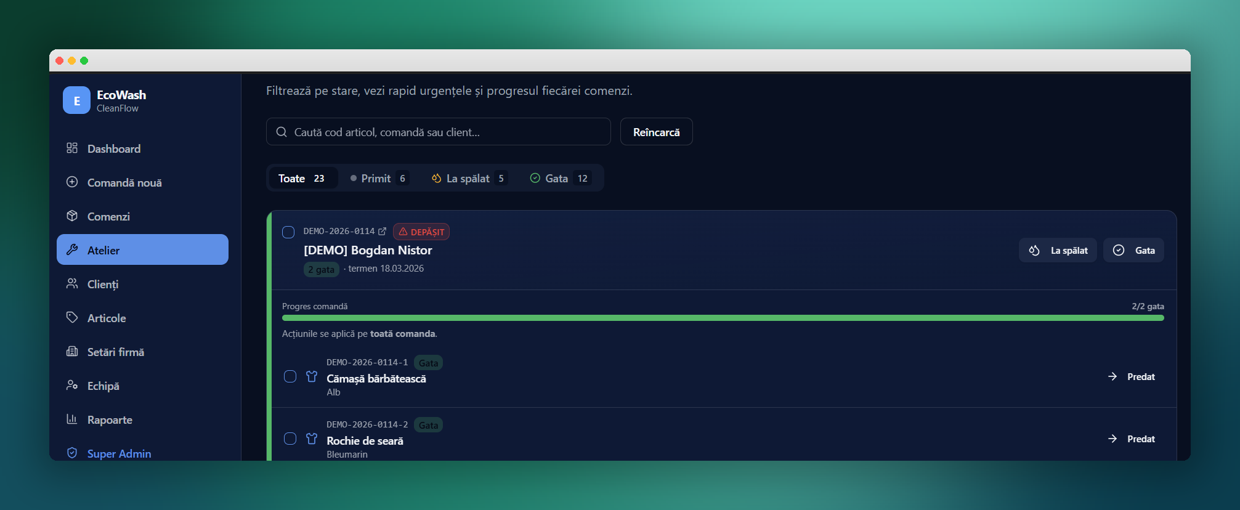Filter by Gata 12 status tab
1240x510 pixels.
(x=561, y=178)
